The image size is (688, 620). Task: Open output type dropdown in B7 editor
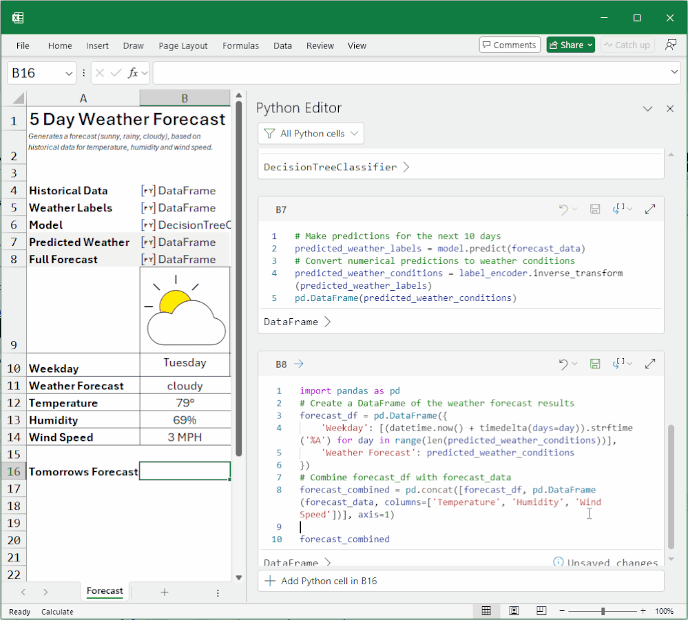[629, 209]
